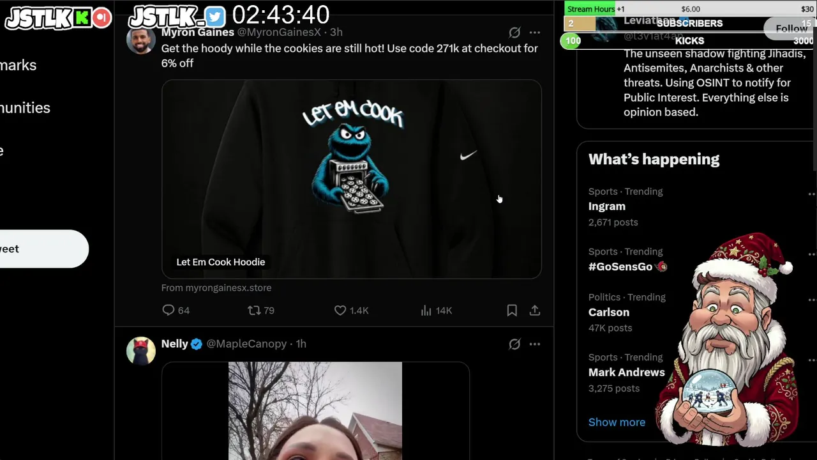Click the 1h timestamp on Nelly's tweet

[301, 344]
